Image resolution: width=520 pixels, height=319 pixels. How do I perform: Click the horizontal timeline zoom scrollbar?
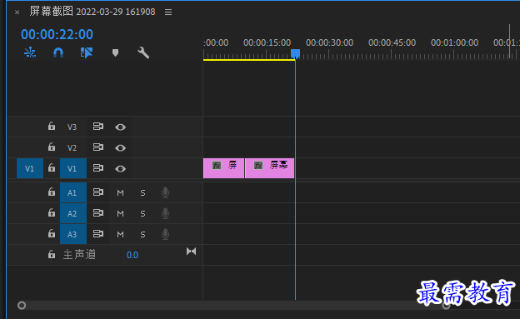234,306
